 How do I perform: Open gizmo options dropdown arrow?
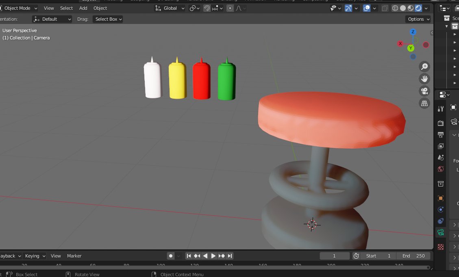point(356,8)
